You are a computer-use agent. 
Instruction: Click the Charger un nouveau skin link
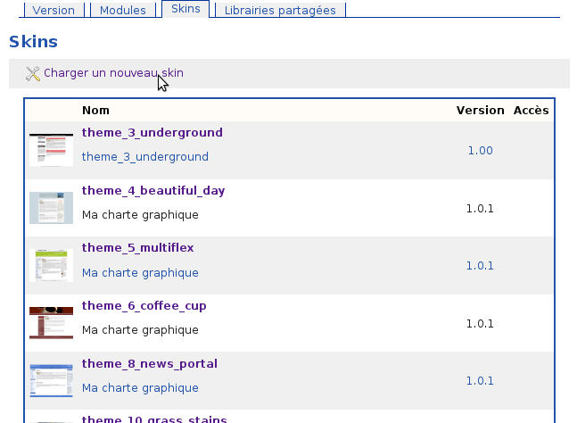coord(113,73)
